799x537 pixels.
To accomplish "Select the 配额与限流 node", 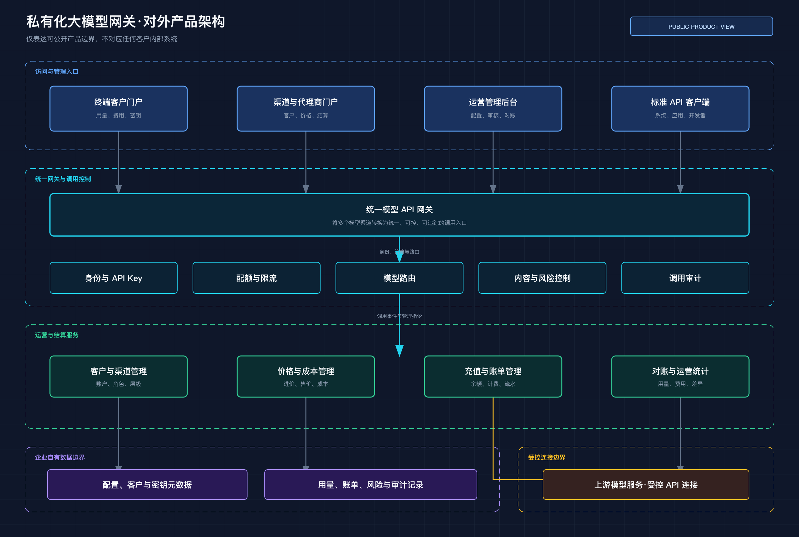I will click(x=257, y=278).
